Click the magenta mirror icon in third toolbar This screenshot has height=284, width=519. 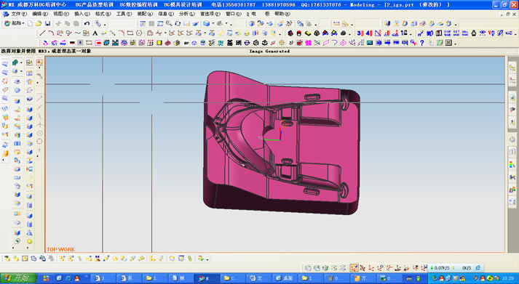pyautogui.click(x=308, y=43)
